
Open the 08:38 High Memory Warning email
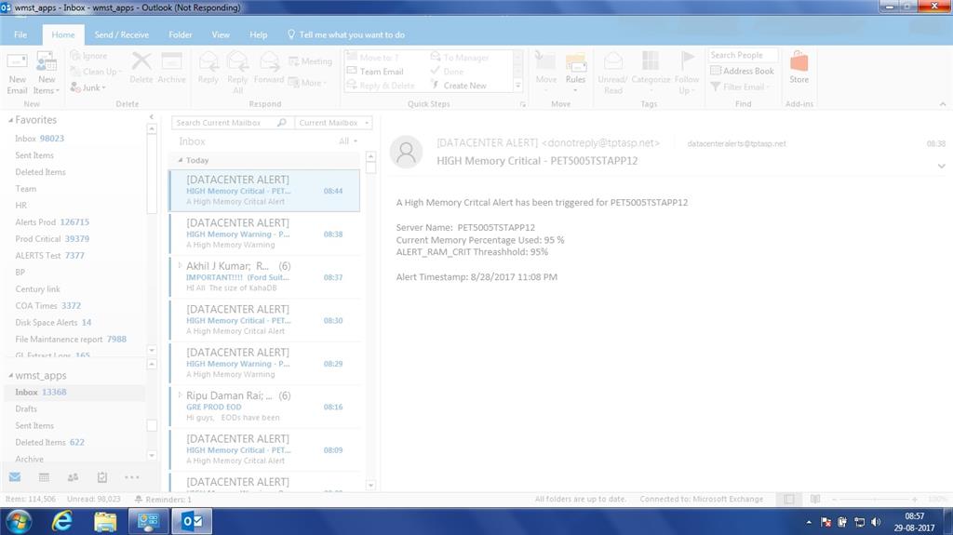[x=264, y=234]
